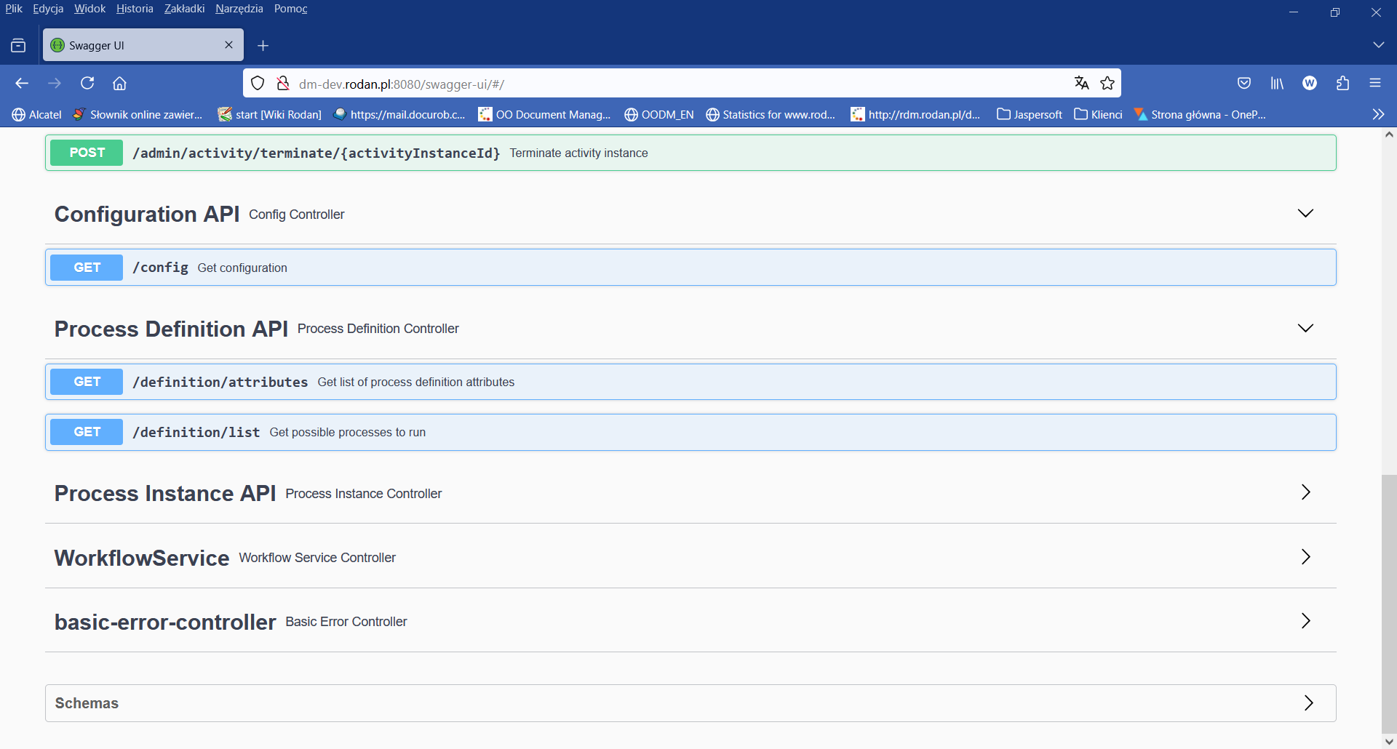Click the Wikipedia toolbar icon
The image size is (1397, 749).
click(1310, 83)
